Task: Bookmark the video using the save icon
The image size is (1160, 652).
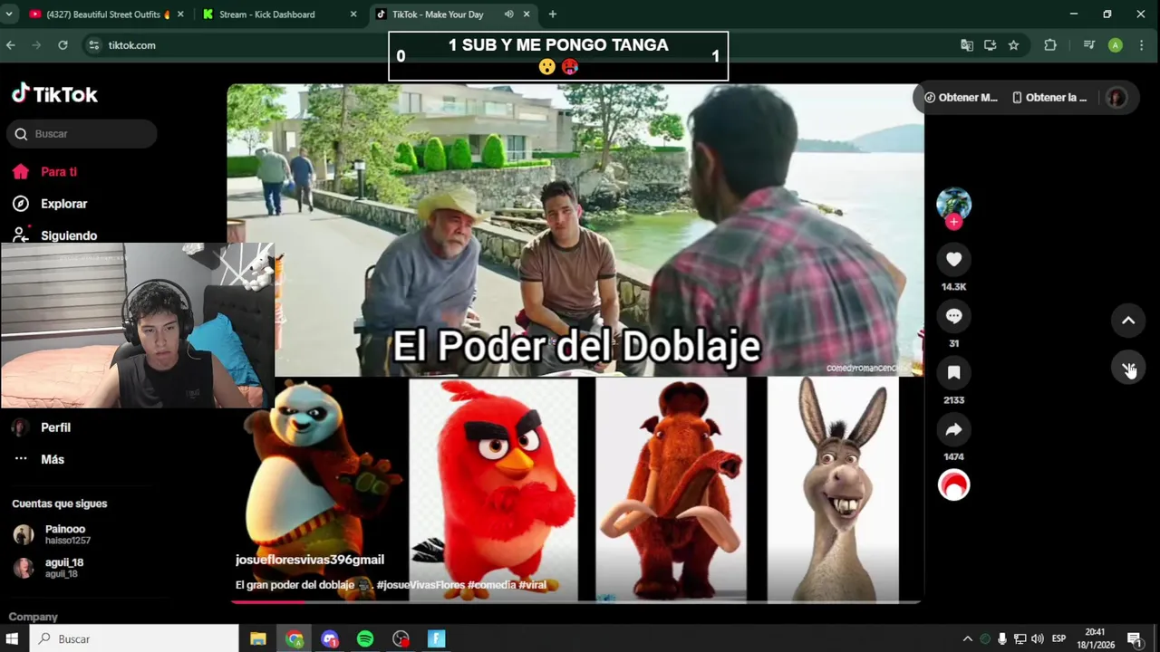Action: click(x=953, y=373)
